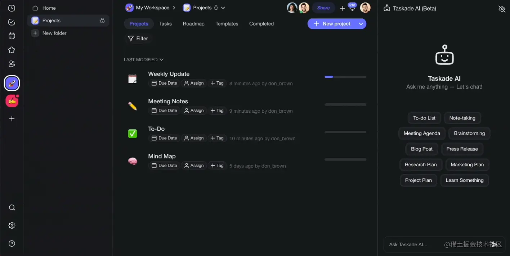Switch to the Completed tab

coord(261,24)
